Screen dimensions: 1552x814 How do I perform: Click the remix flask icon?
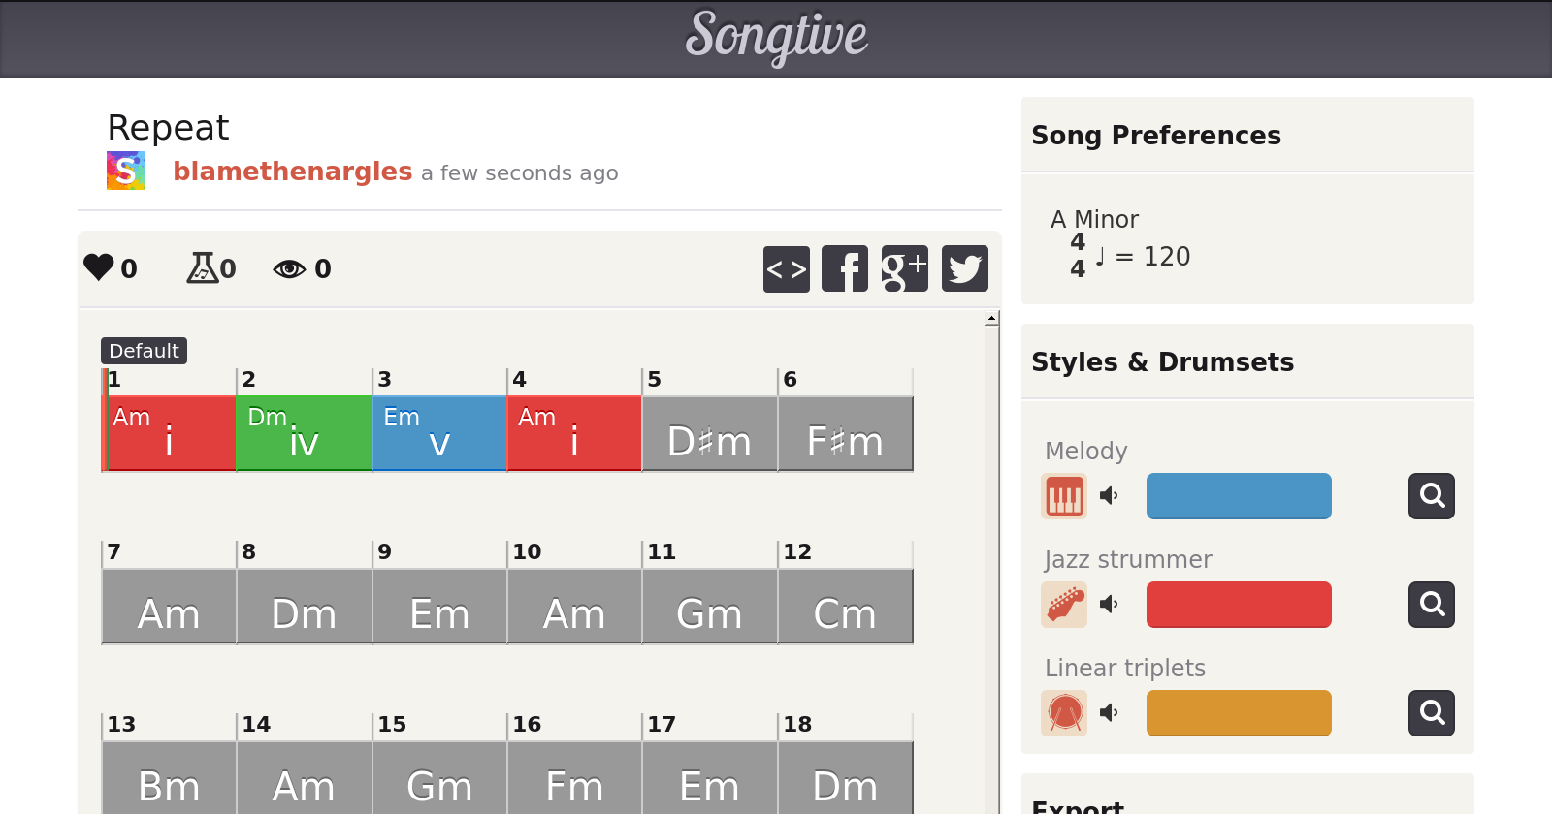pyautogui.click(x=202, y=267)
